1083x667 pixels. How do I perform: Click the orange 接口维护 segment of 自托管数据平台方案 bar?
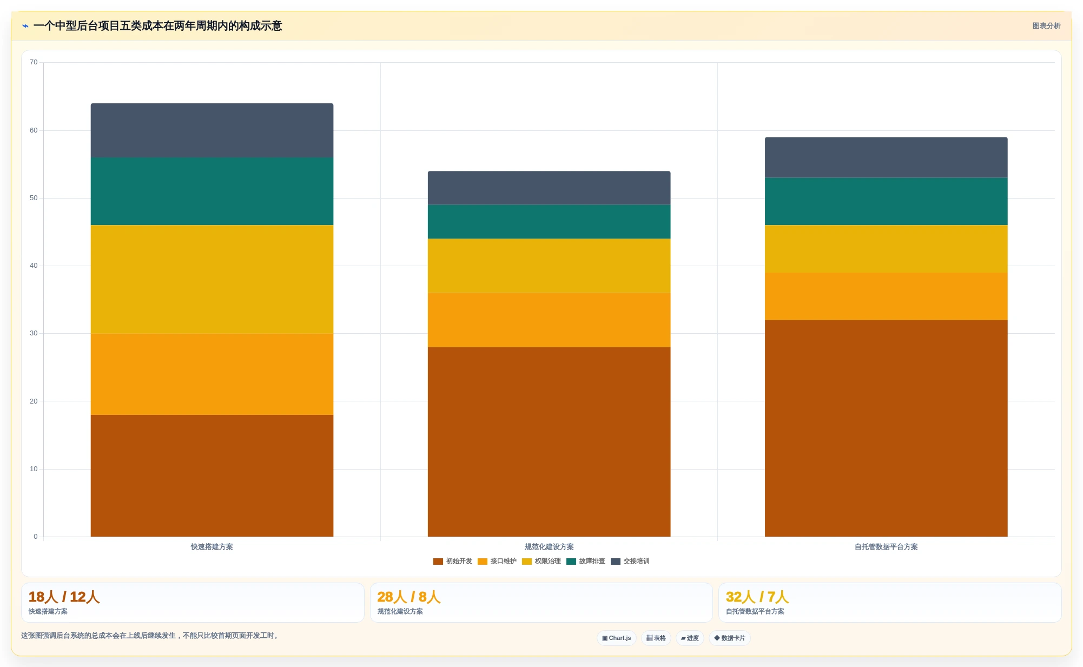[x=886, y=296]
